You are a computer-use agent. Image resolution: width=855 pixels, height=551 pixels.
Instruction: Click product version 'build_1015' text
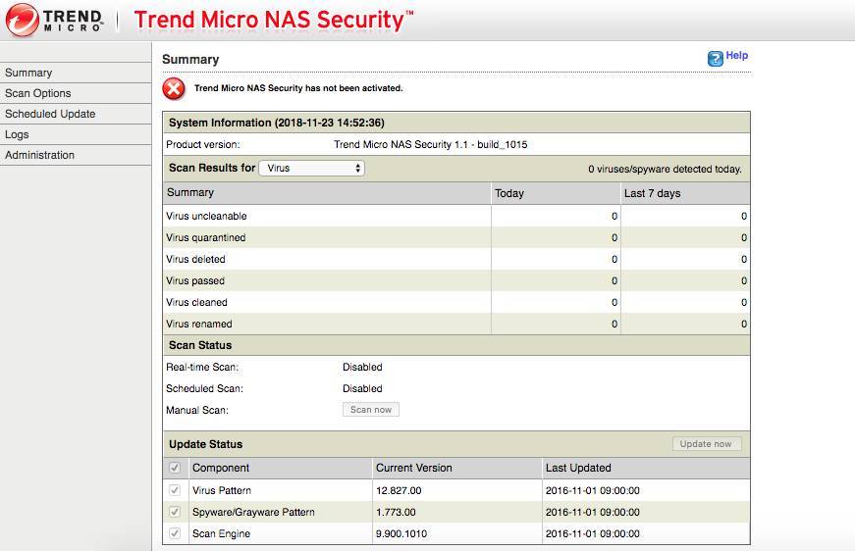pos(503,145)
